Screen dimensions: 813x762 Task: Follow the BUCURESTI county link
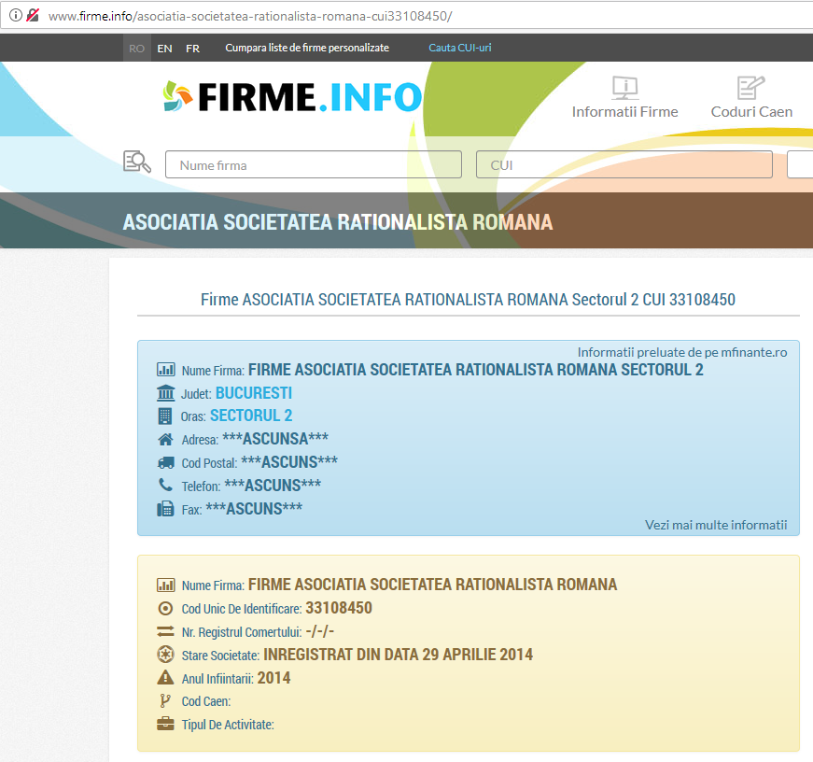(x=254, y=393)
